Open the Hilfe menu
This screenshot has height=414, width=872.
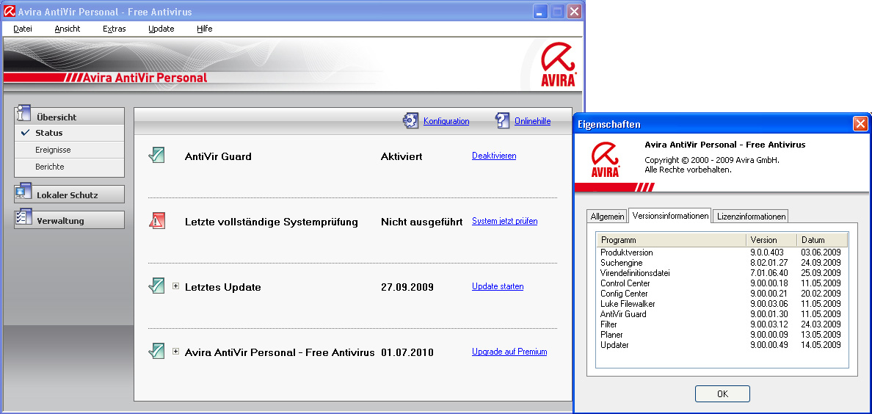point(205,29)
